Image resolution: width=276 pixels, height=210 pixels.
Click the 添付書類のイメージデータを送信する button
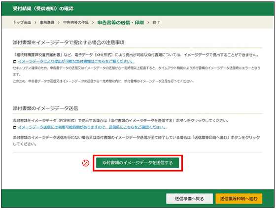[138, 163]
